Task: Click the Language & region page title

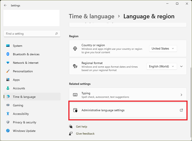Action: (x=149, y=16)
